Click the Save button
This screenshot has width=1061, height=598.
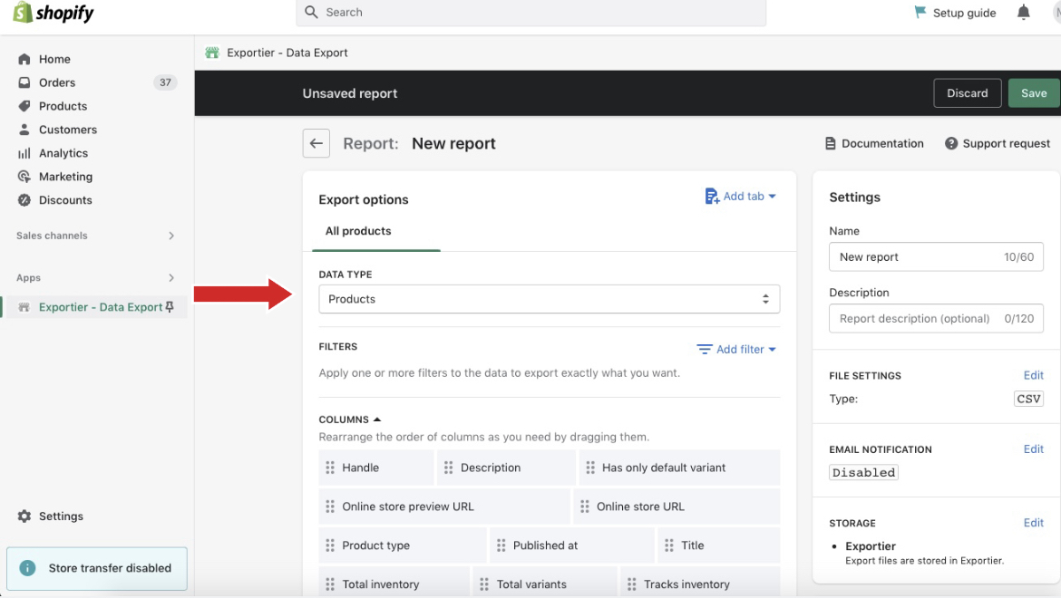(1034, 93)
